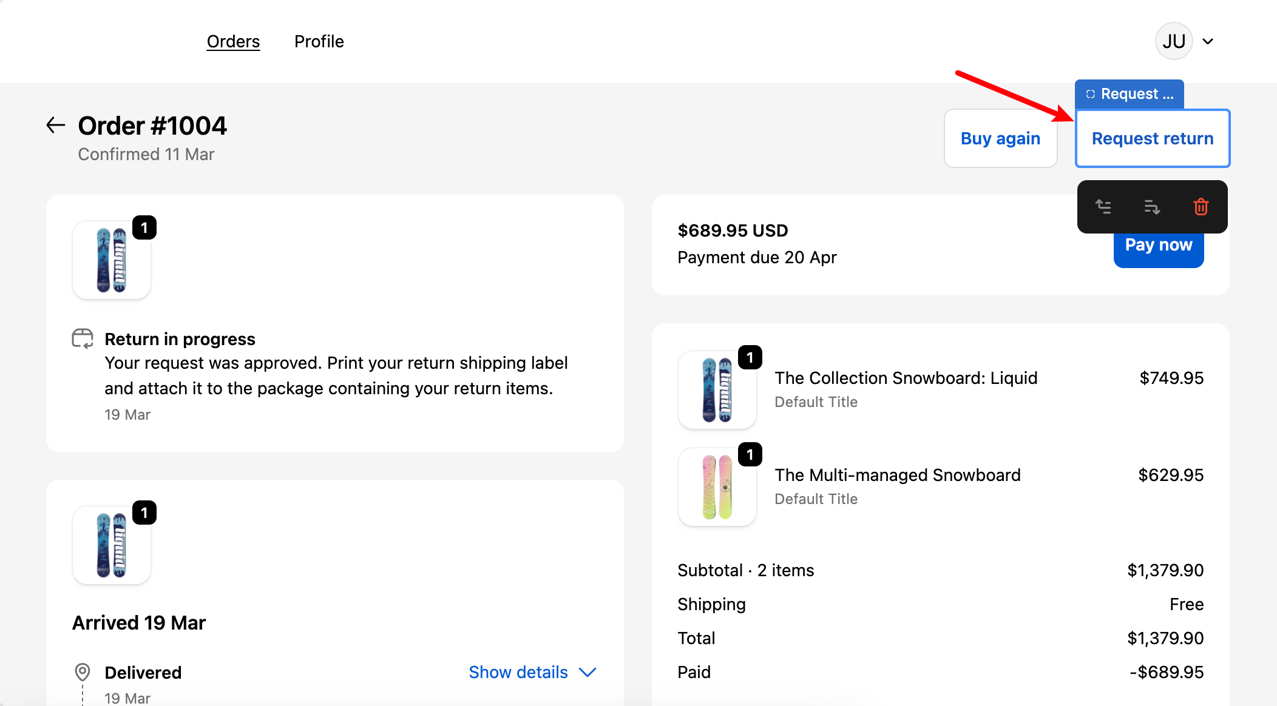This screenshot has height=706, width=1277.
Task: Click the chevron next to Show details
Action: point(588,672)
